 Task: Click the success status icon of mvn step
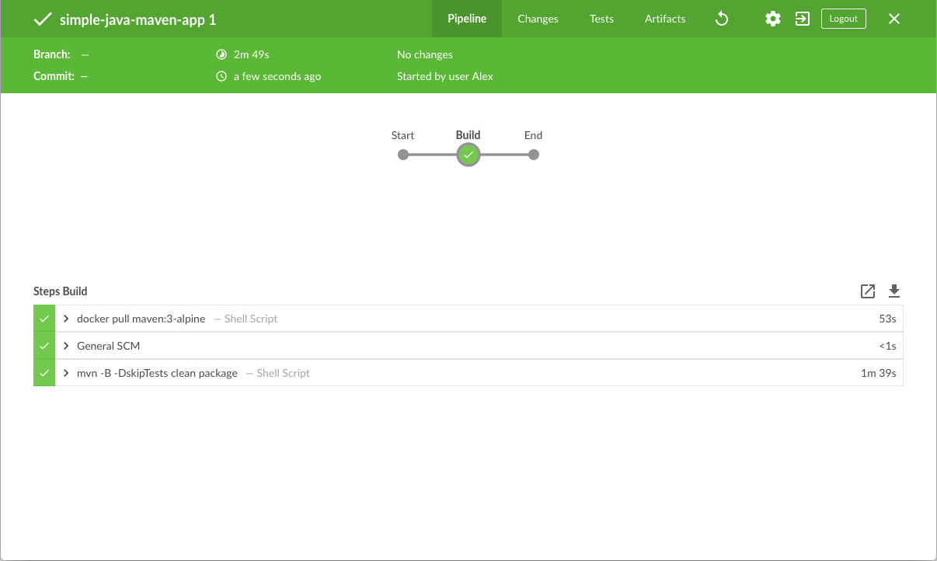pos(44,373)
